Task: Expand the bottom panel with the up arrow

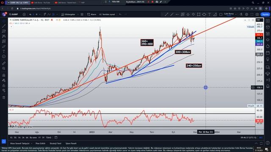Action: click(256, 144)
